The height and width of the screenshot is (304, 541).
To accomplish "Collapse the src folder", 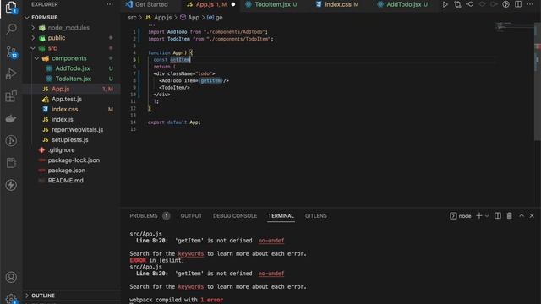I will pyautogui.click(x=33, y=48).
